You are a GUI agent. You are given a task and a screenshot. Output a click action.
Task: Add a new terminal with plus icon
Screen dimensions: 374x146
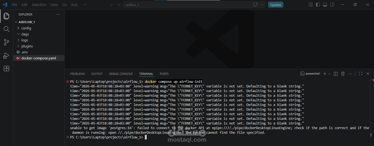click(x=325, y=74)
